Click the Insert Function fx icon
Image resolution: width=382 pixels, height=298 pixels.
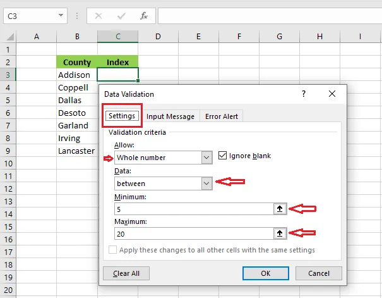pyautogui.click(x=144, y=16)
